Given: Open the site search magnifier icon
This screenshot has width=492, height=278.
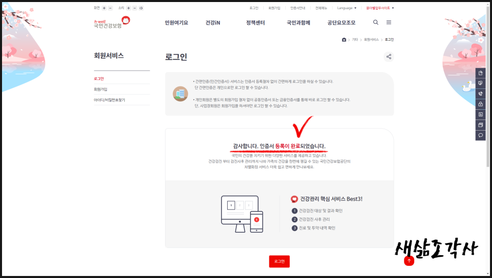Looking at the screenshot, I should (x=375, y=22).
